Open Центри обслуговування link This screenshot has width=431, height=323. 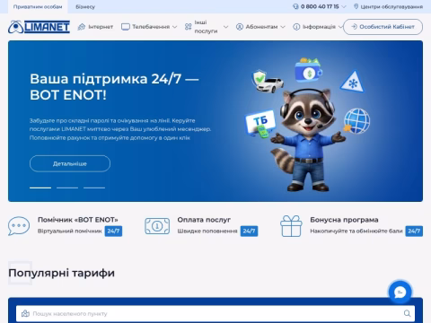coord(388,6)
